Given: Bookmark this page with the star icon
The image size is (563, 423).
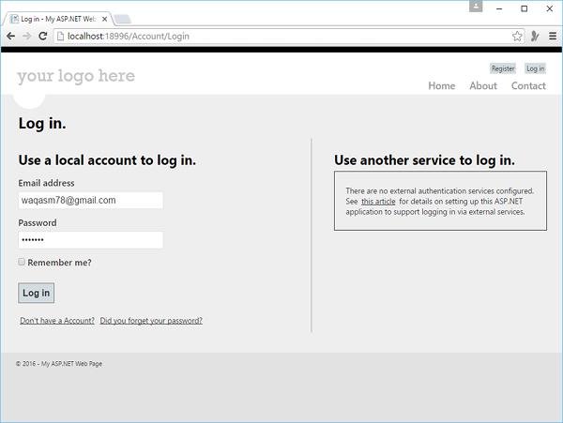Looking at the screenshot, I should click(517, 36).
